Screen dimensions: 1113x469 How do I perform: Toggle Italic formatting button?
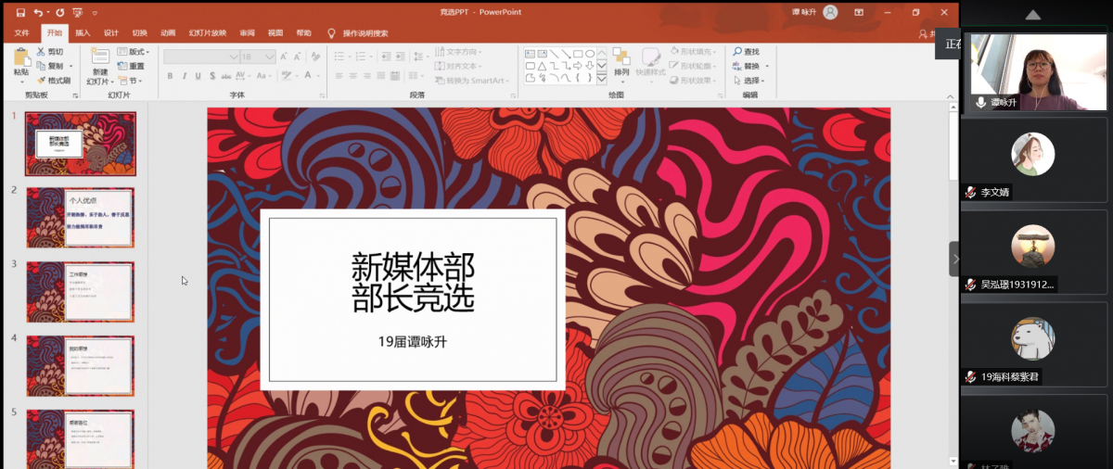point(185,76)
